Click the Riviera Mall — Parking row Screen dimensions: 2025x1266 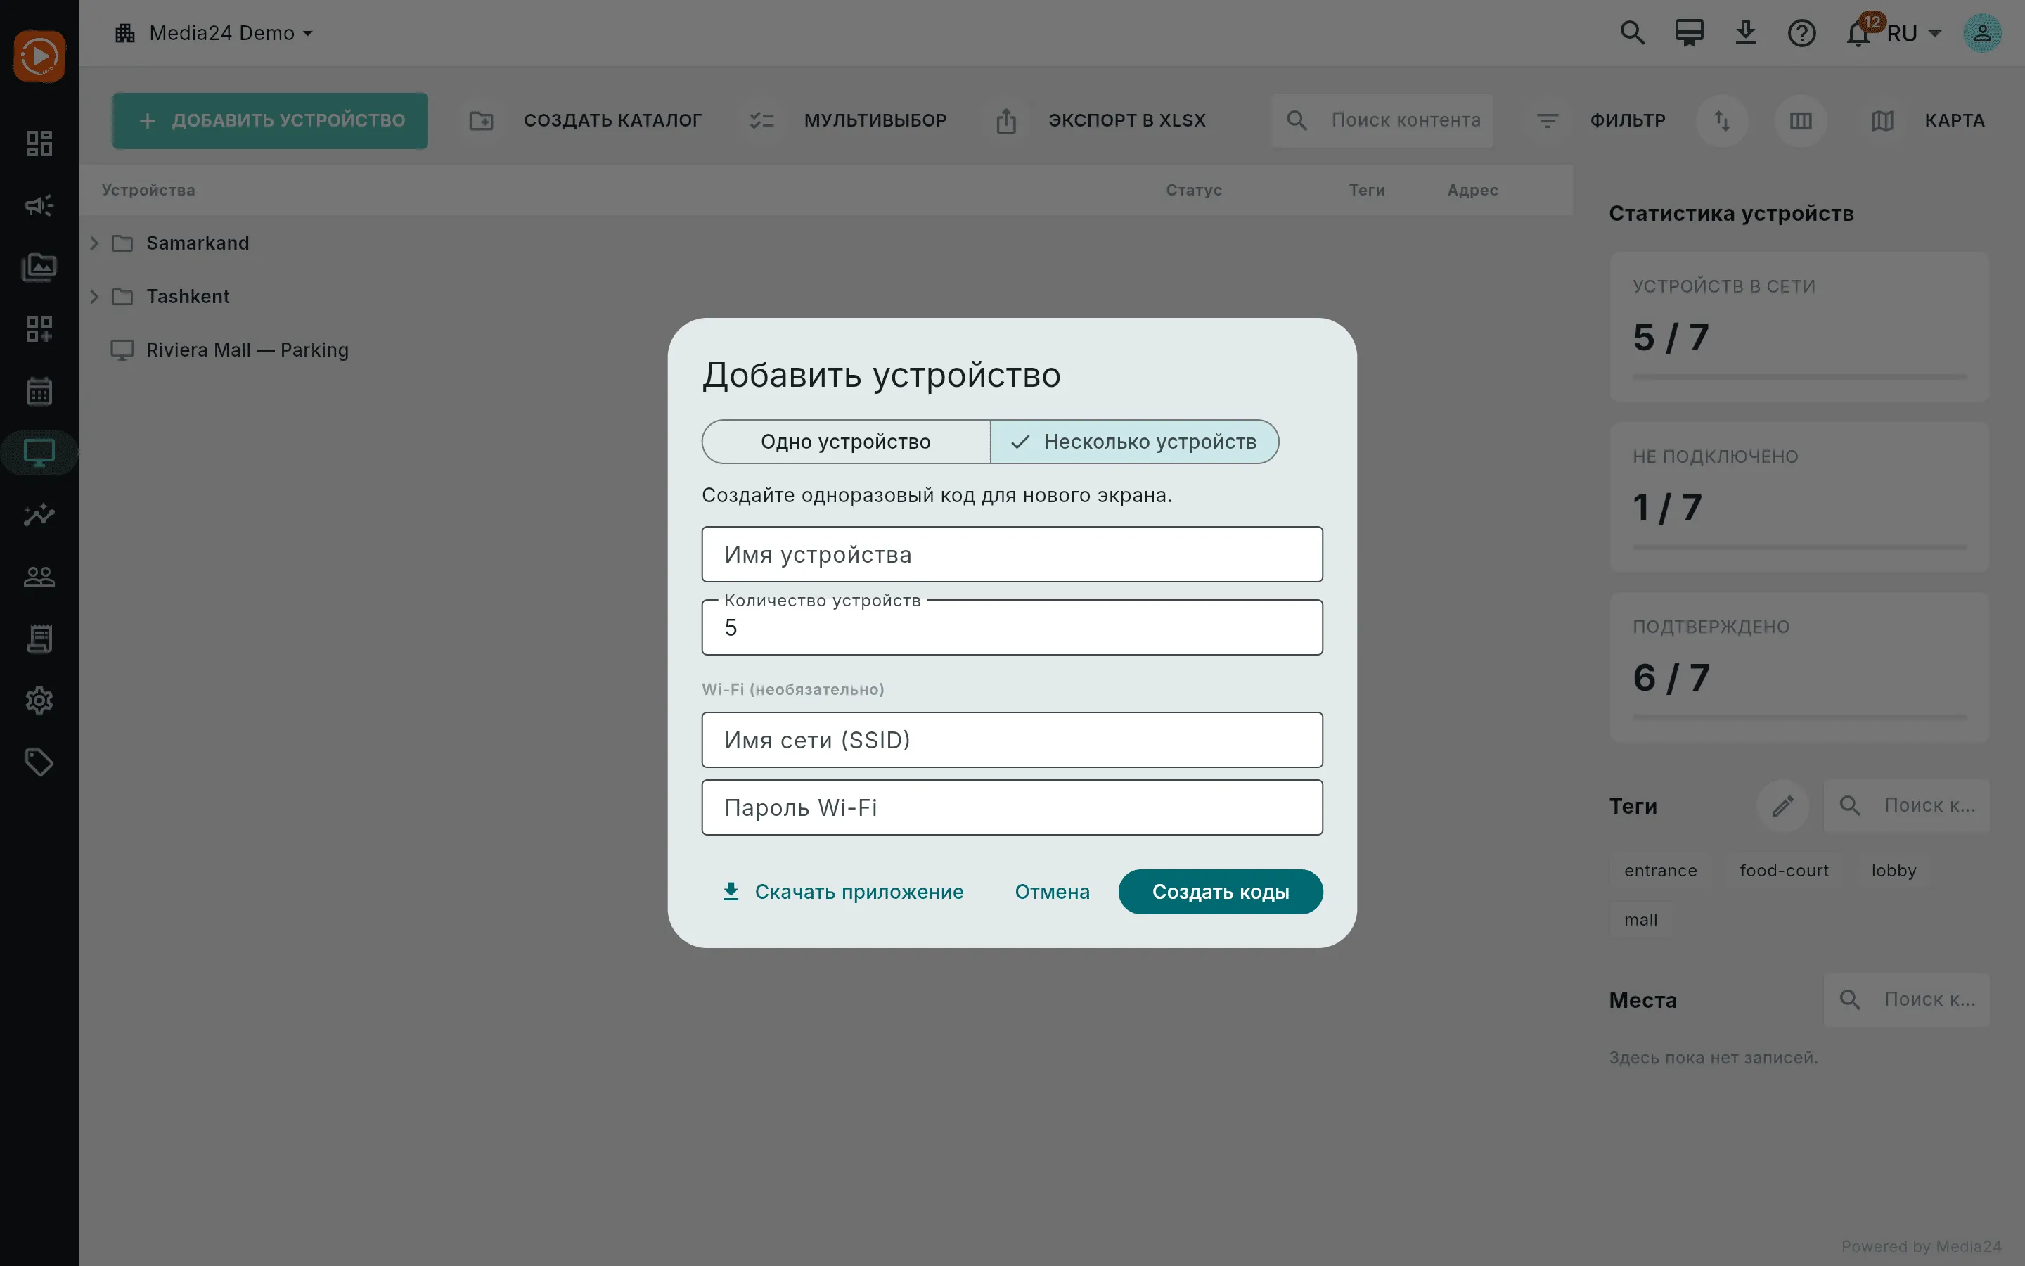click(x=826, y=350)
